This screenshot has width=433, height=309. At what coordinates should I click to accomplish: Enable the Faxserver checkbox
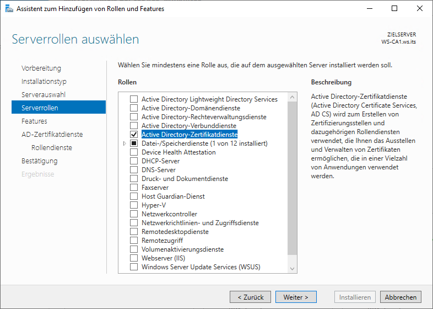pos(134,188)
